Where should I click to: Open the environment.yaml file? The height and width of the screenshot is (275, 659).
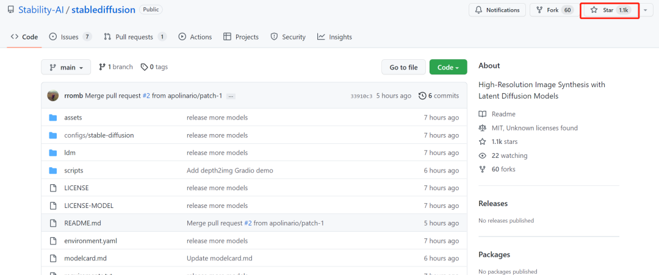click(x=91, y=241)
